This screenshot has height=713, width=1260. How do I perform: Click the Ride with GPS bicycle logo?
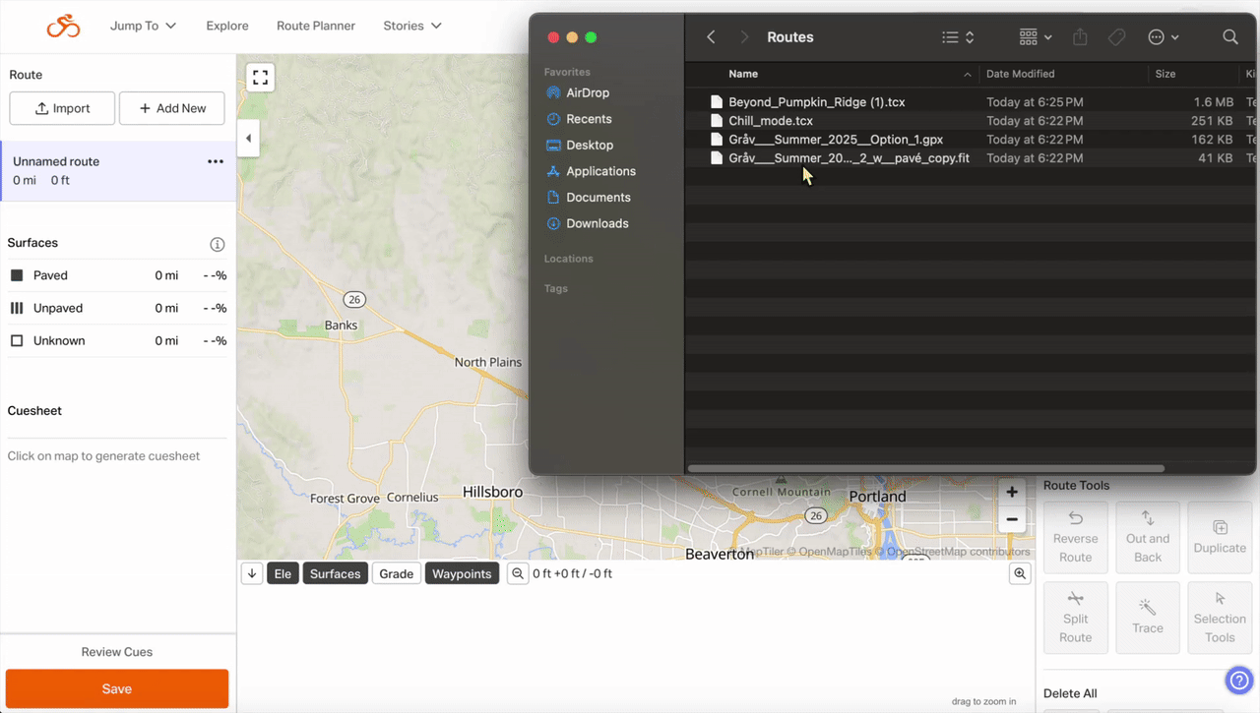coord(63,26)
